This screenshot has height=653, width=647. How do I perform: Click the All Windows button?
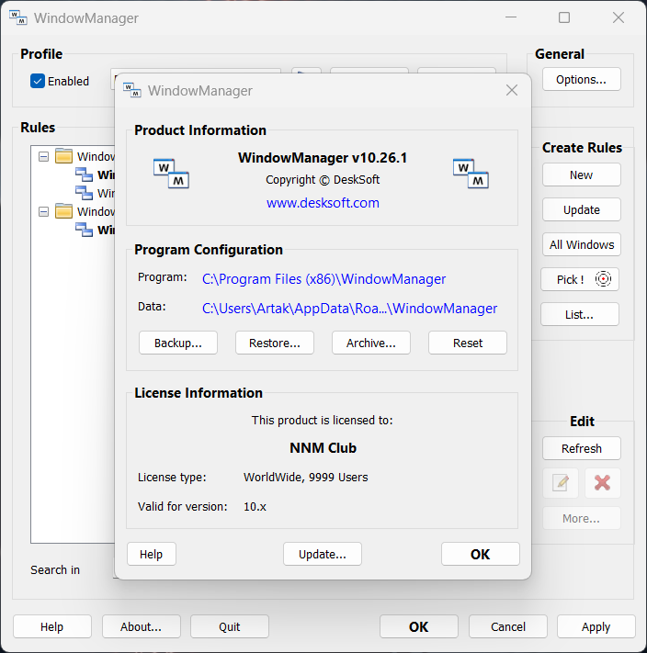tap(581, 244)
